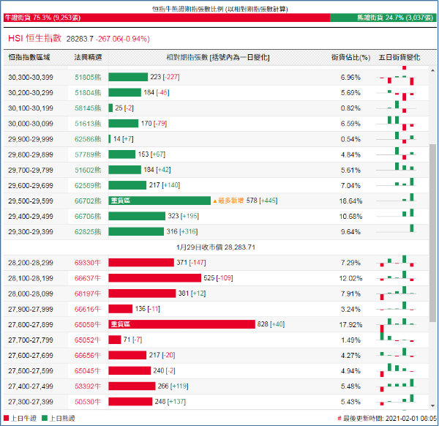The image size is (439, 426).
Task: Click the HSI 恒生指數 title
Action: pyautogui.click(x=34, y=38)
